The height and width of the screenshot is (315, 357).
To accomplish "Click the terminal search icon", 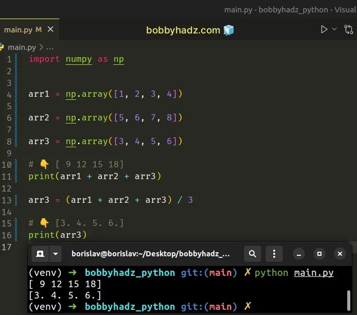I will tap(252, 254).
